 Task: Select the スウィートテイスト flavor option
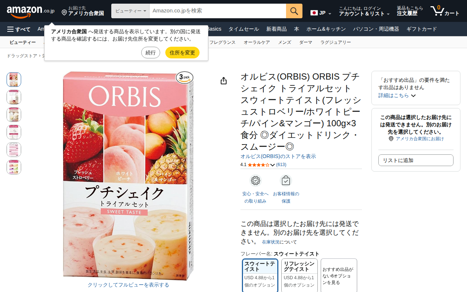click(x=260, y=276)
